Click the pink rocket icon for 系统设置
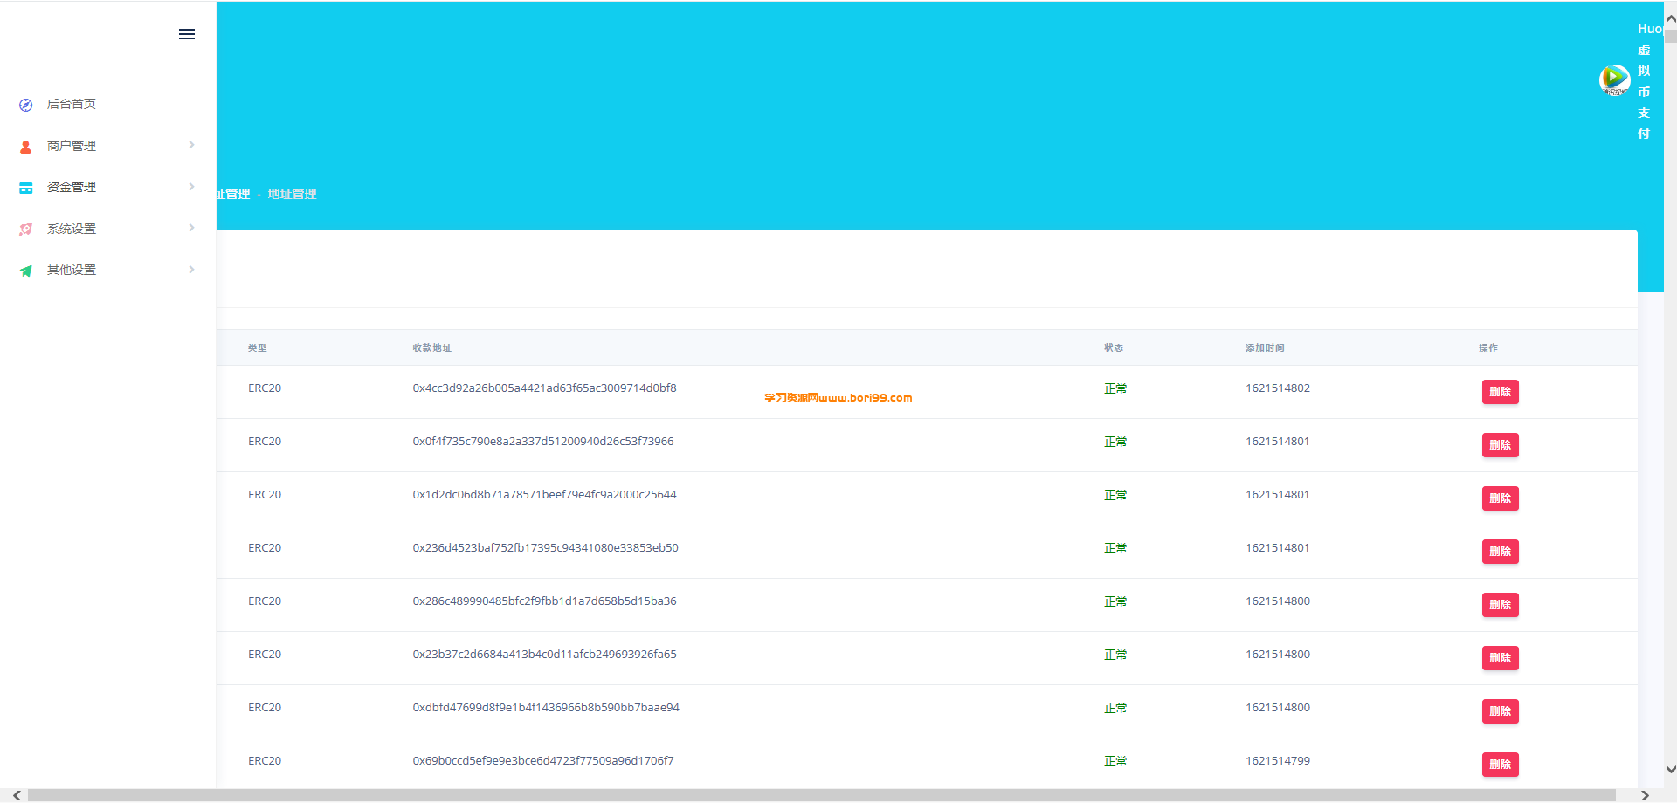1677x803 pixels. (26, 229)
